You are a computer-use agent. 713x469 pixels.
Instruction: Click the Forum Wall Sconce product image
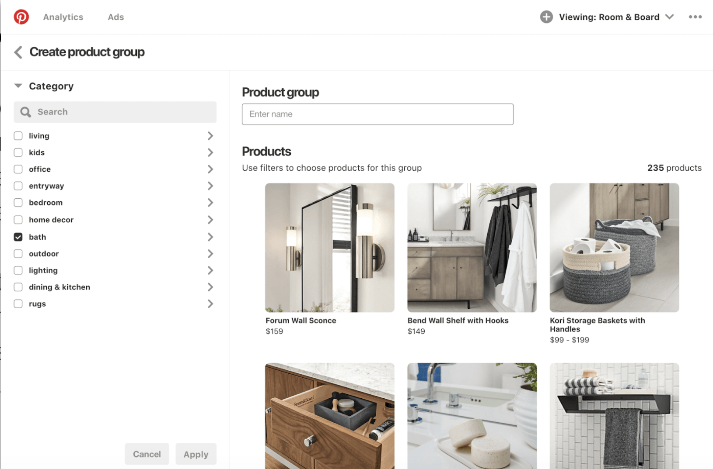(329, 248)
